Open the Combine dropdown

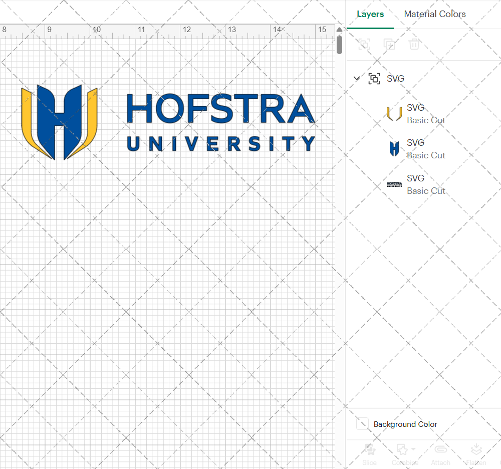point(405,454)
